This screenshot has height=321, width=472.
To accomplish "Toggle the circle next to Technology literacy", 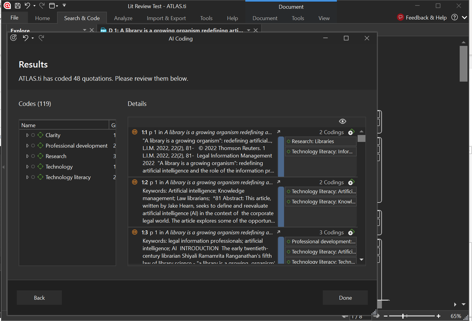I will (x=33, y=177).
